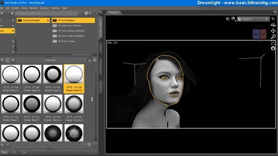Select DTTS 01 Full Shader Basic D thumbnail
Viewport: 278px width, 156px height.
click(x=74, y=74)
